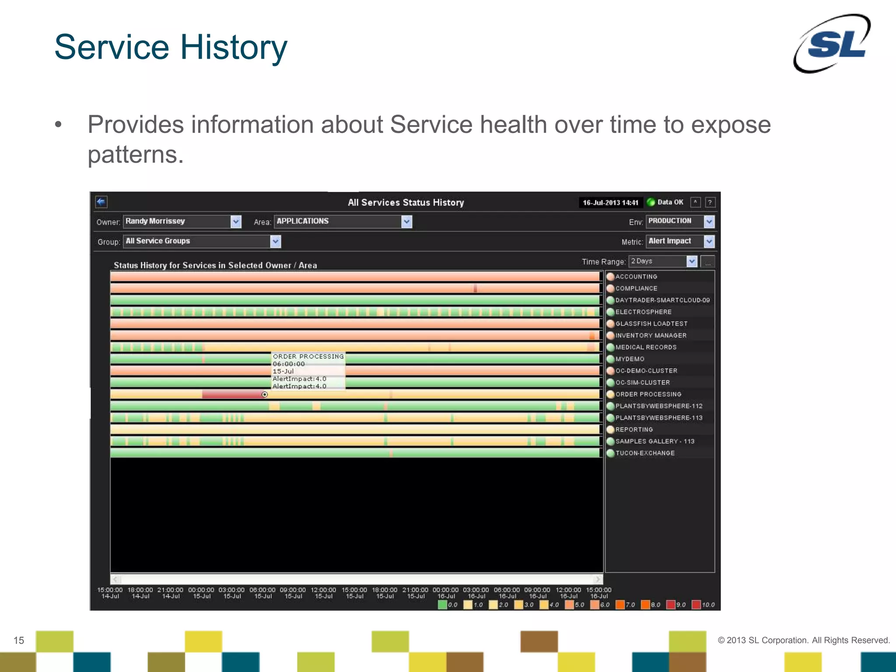
Task: Open the Owner dropdown Randy Morrissey
Action: (235, 222)
